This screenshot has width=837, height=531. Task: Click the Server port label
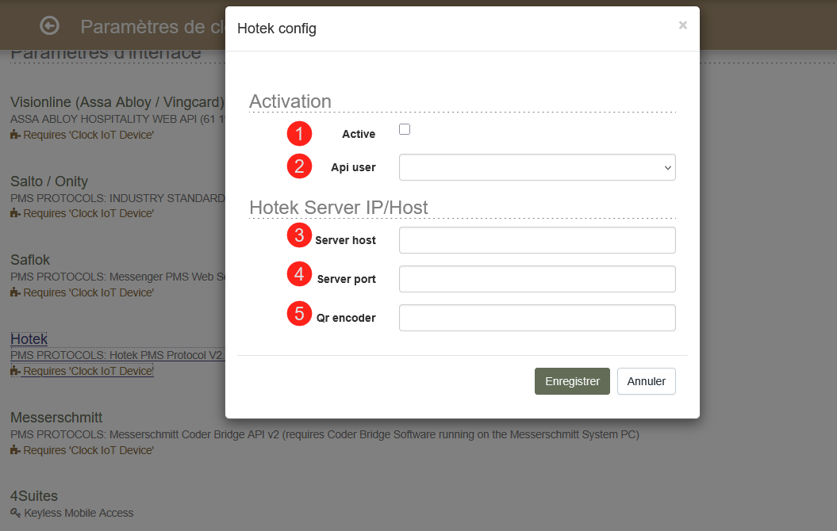(347, 279)
